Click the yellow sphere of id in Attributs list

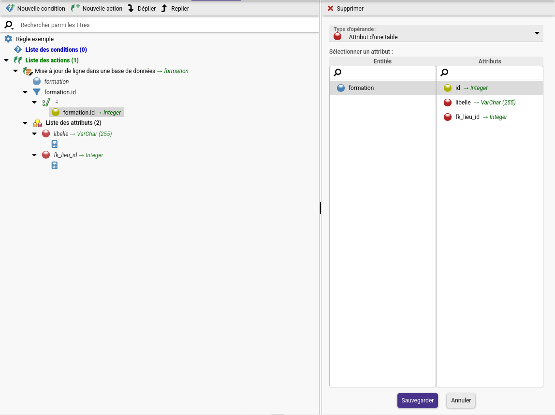click(x=448, y=88)
